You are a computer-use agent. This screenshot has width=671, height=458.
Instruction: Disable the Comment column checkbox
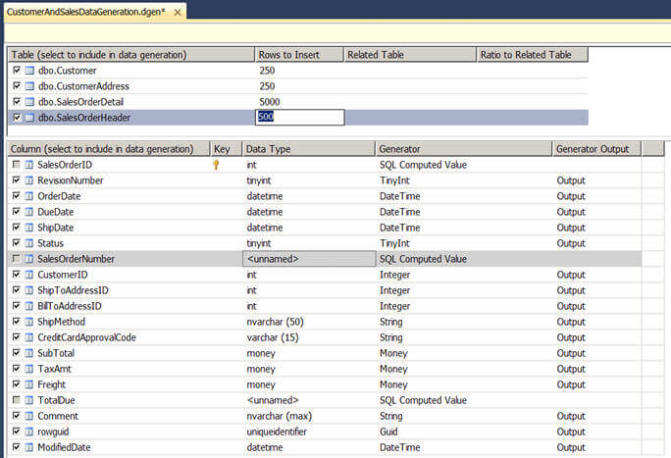click(17, 416)
